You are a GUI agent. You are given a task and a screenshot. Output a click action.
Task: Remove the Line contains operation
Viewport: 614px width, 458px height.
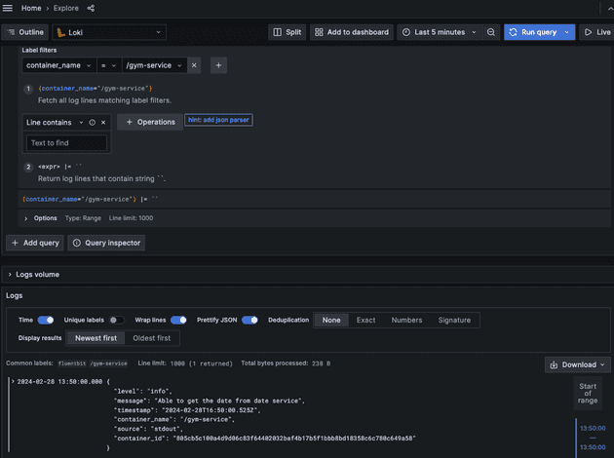pyautogui.click(x=103, y=123)
